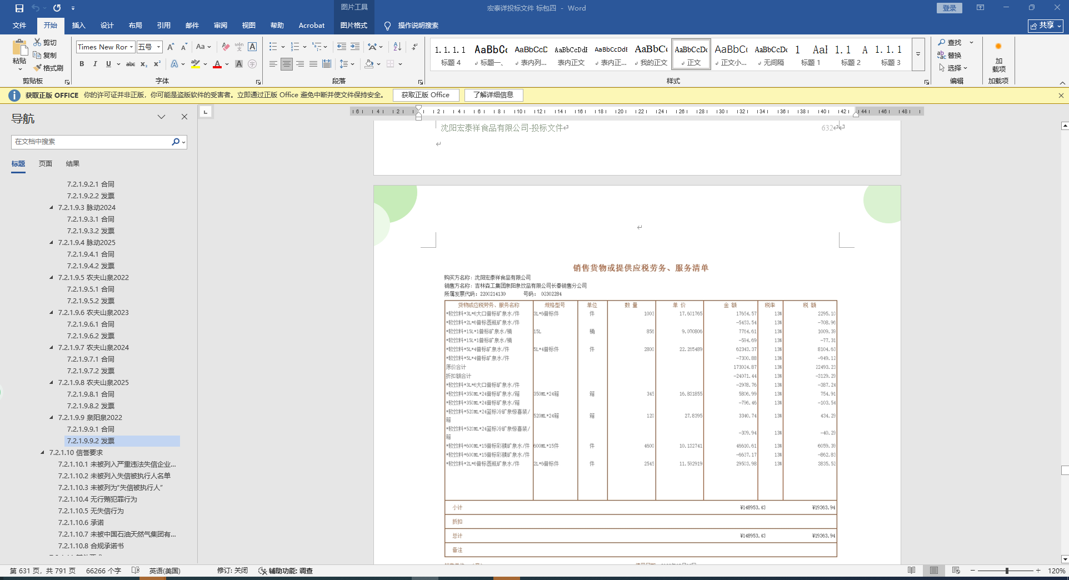Click the 获取正版 Office button
Screen dimensions: 1069x580
click(426, 95)
